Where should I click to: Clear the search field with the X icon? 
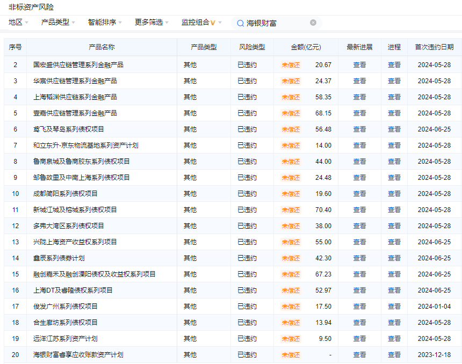313,23
